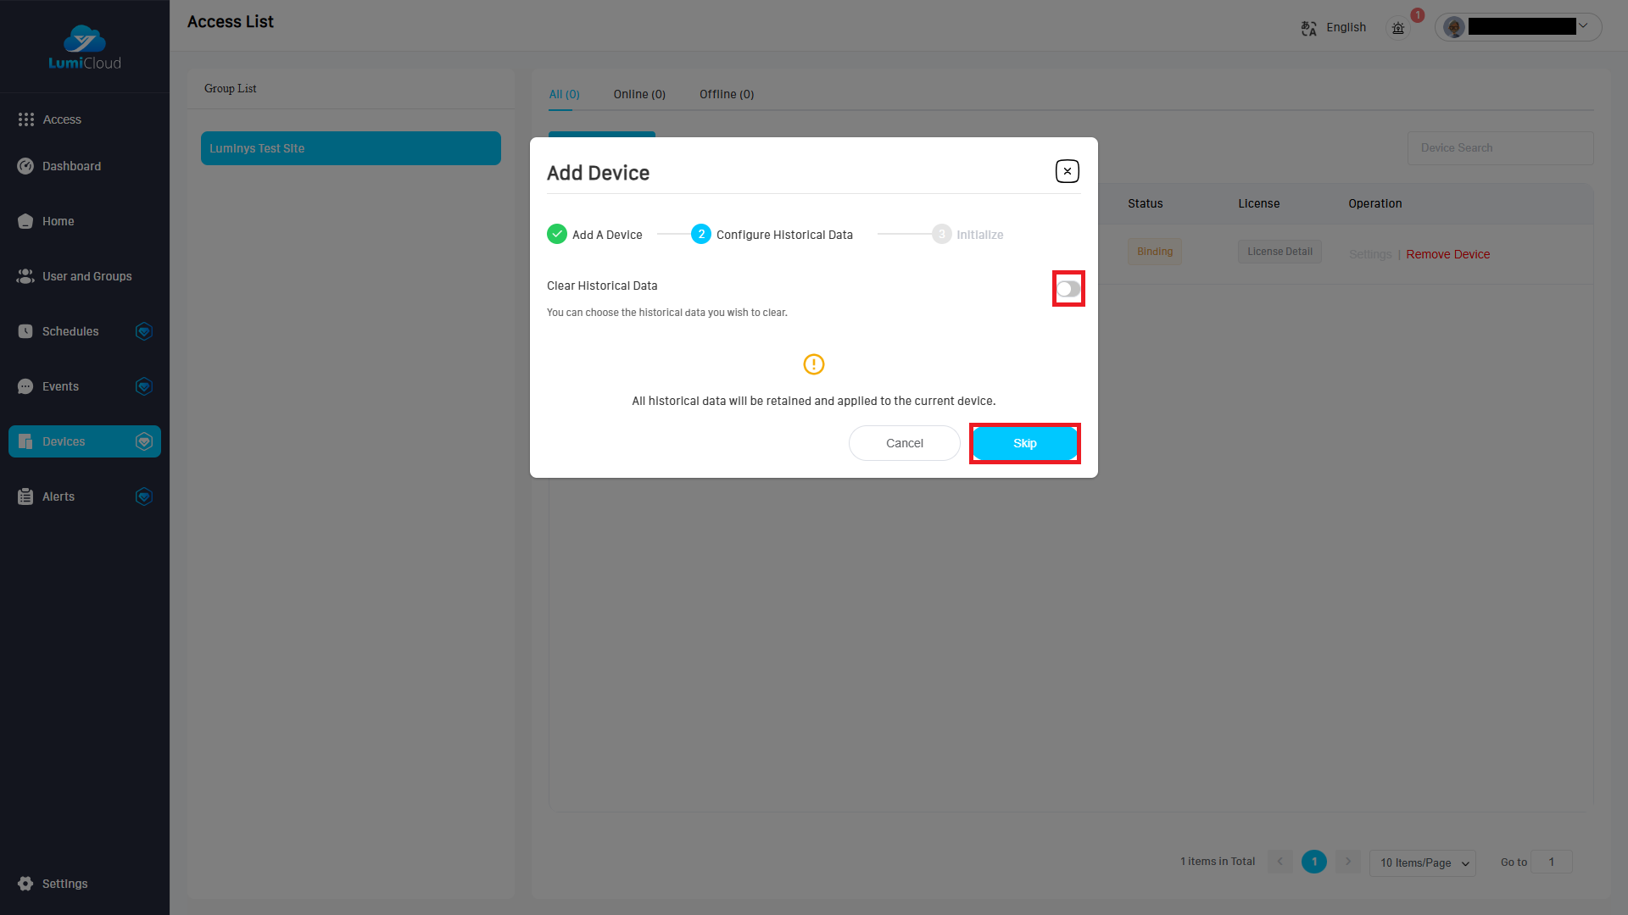Click the premium badge next to Schedules

click(x=144, y=331)
